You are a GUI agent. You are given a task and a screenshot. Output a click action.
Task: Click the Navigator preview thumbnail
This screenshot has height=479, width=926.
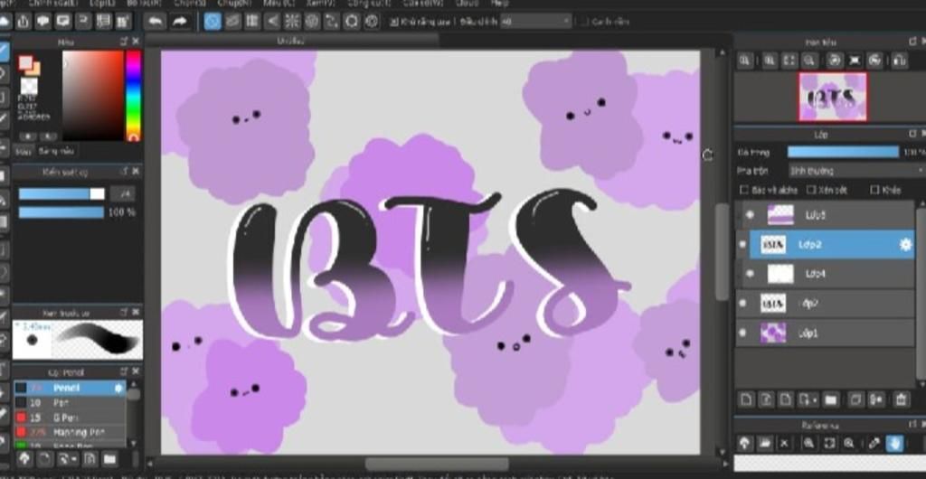pos(832,97)
